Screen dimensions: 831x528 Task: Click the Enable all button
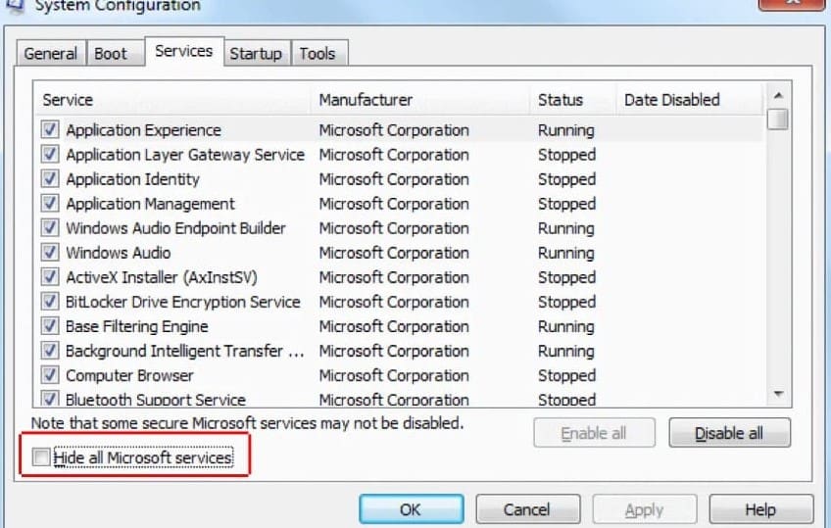594,433
